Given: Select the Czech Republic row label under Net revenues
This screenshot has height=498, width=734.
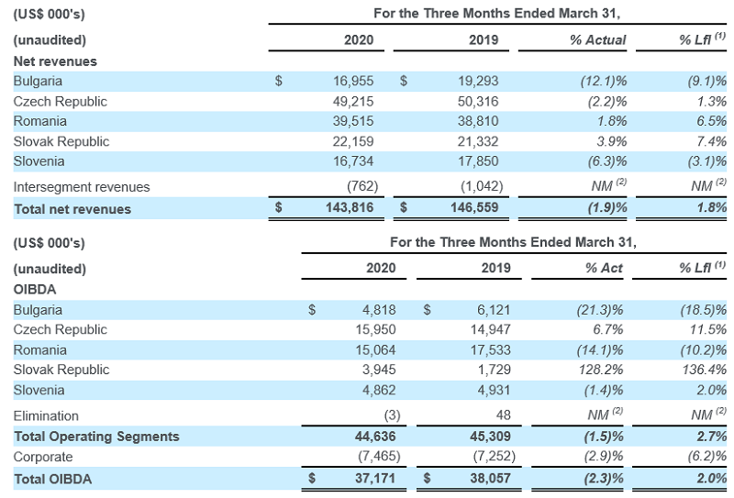Looking at the screenshot, I should point(60,101).
